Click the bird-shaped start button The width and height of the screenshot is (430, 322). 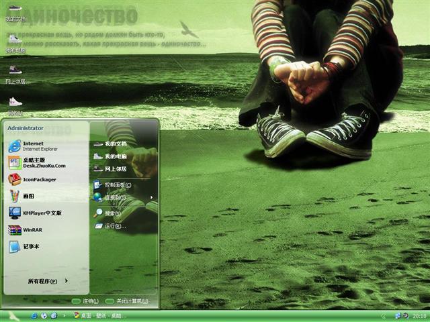pos(12,316)
